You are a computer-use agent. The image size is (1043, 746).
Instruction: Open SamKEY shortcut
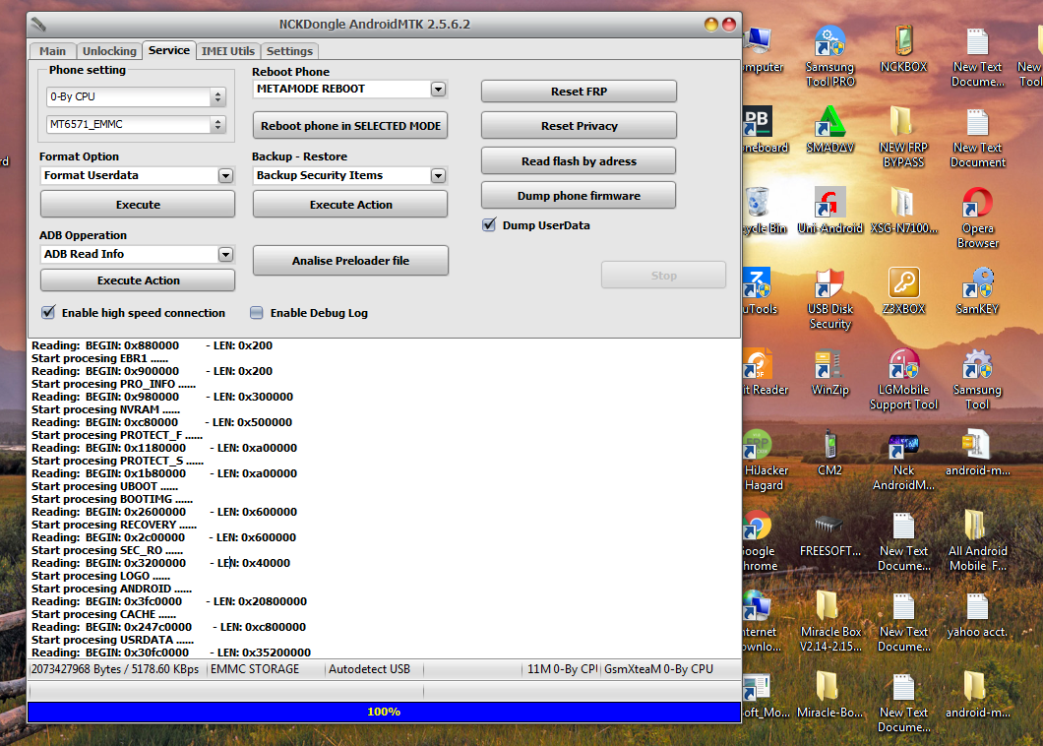coord(977,291)
